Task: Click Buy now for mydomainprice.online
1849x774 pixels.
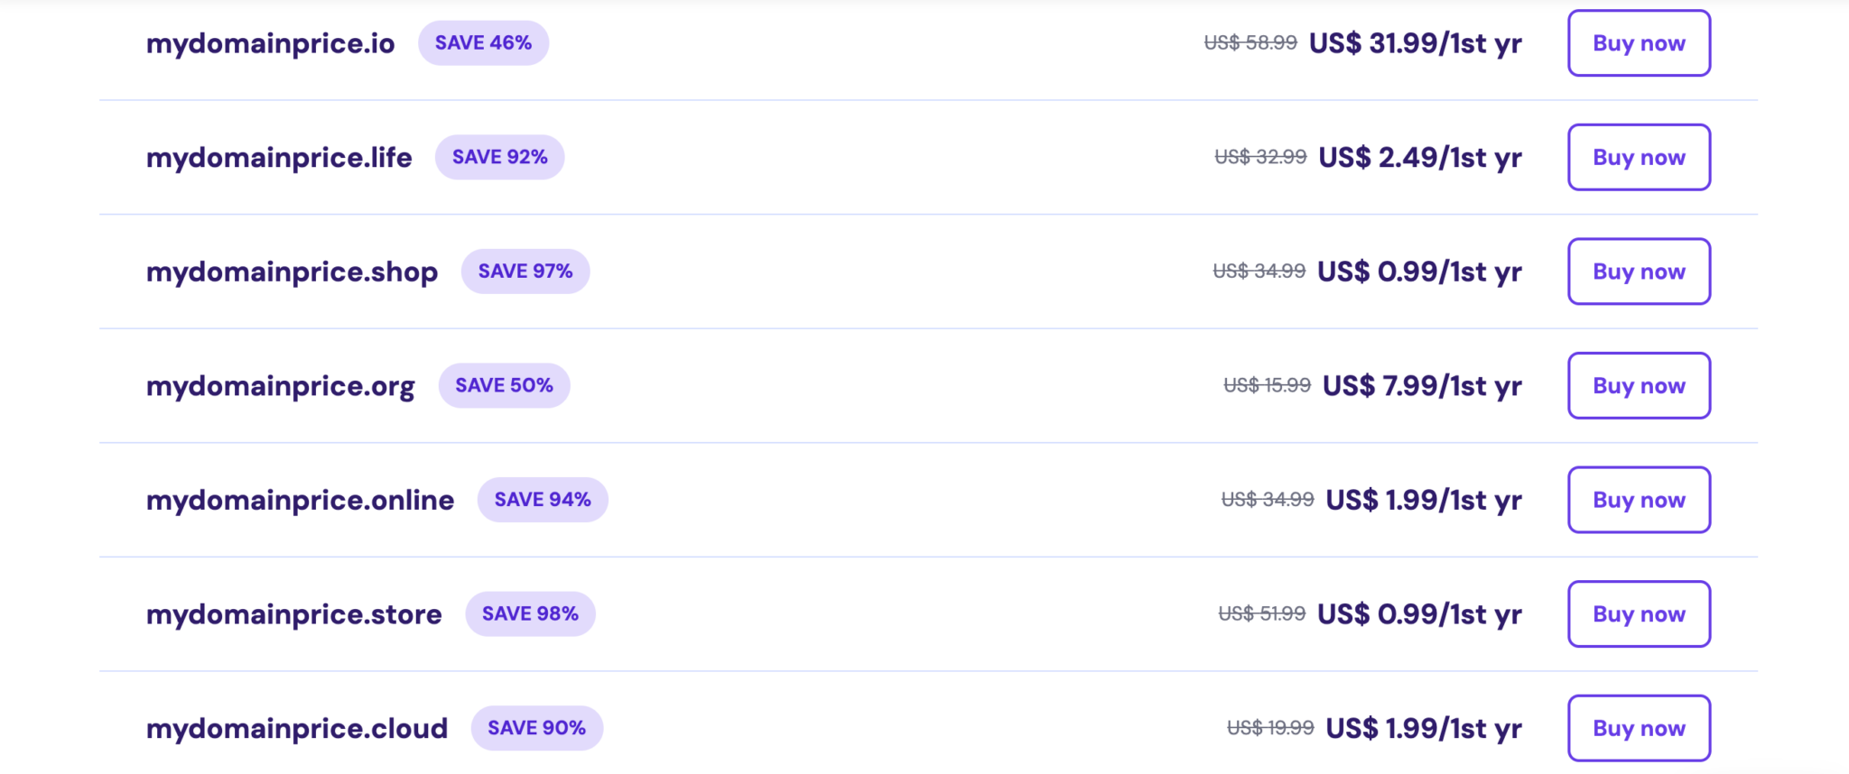Action: coord(1639,500)
